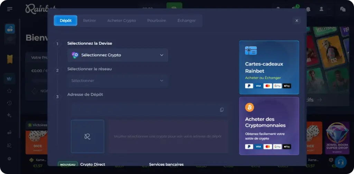Click Apple Pay icon on Acheter des Cryptomonnaies card
This screenshot has width=354, height=174.
[x=287, y=147]
